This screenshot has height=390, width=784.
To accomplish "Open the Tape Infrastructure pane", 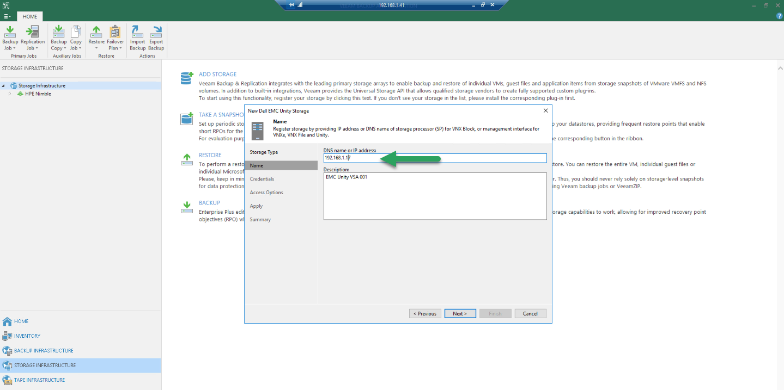I will click(x=81, y=380).
